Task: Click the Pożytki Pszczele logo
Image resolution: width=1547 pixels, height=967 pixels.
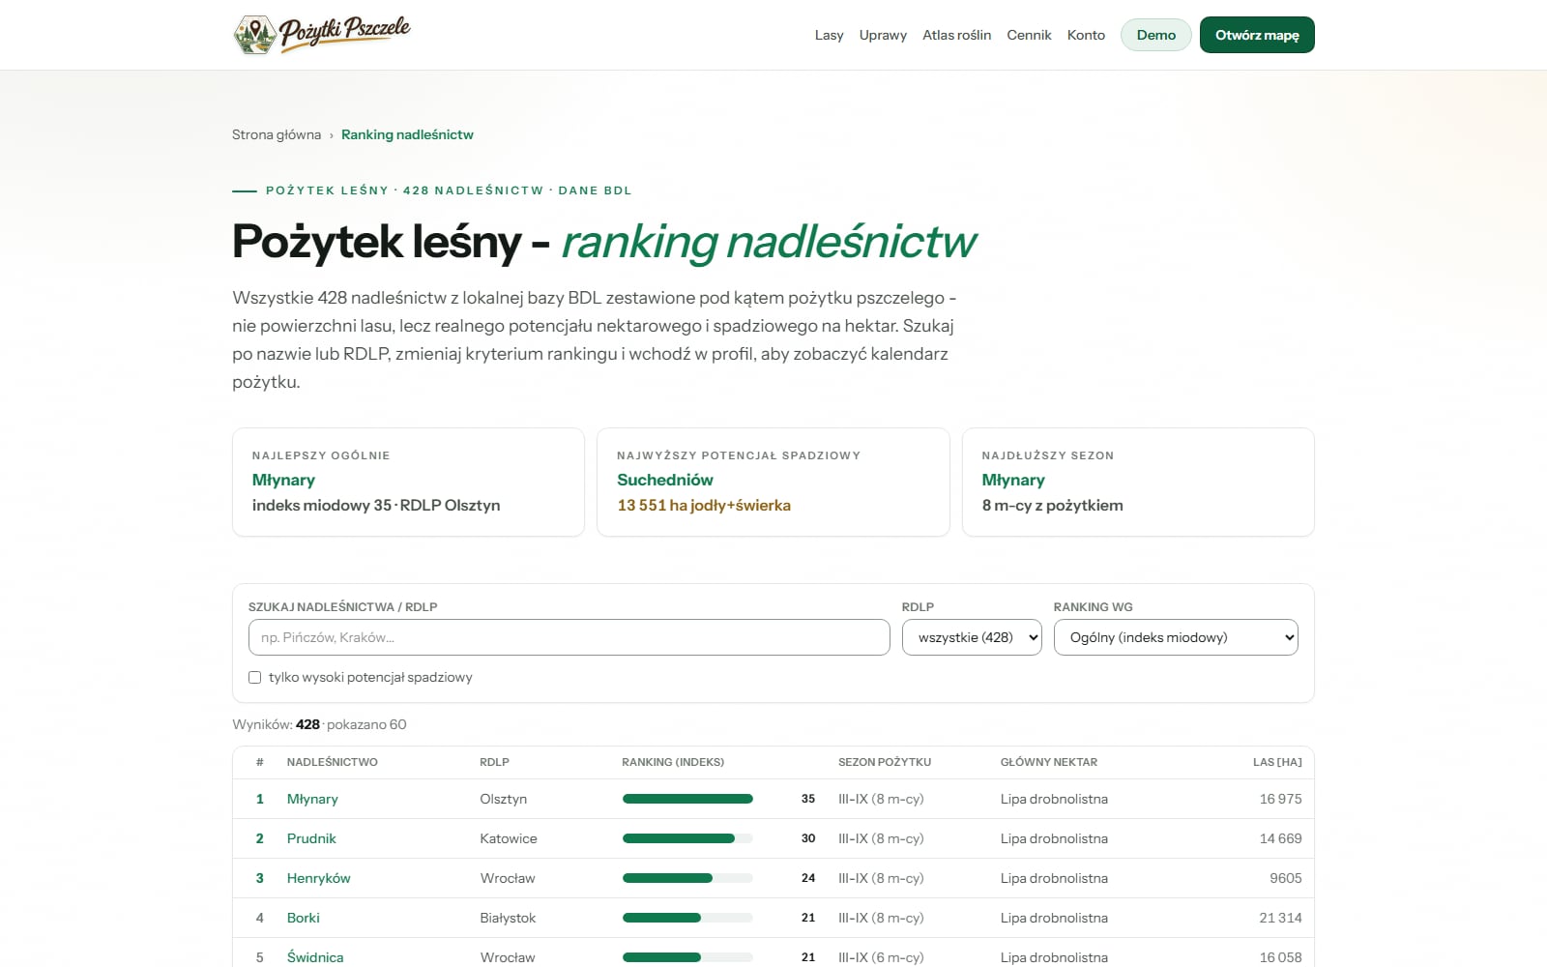Action: [322, 35]
